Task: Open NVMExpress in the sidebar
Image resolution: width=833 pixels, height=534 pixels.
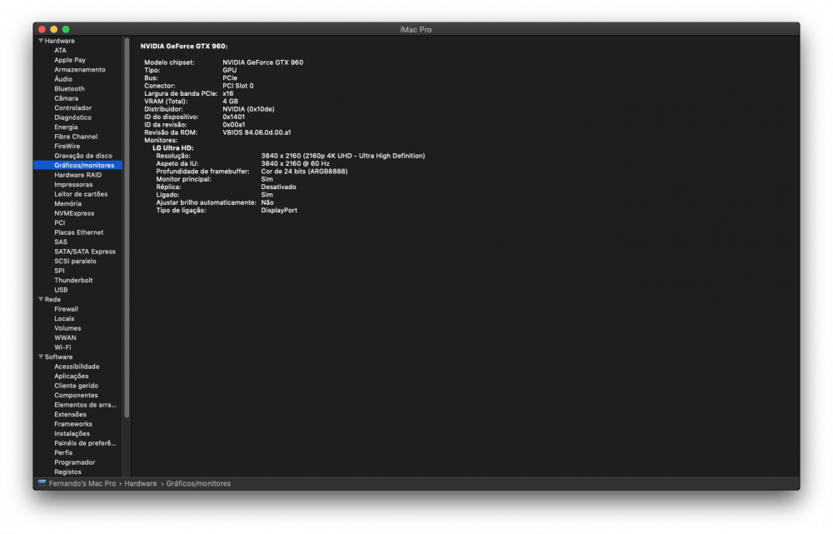Action: tap(74, 213)
